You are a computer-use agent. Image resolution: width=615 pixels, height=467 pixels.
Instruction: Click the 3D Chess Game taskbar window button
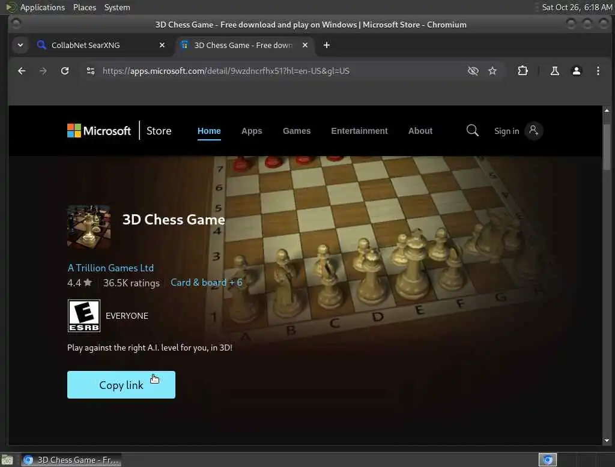(x=71, y=460)
